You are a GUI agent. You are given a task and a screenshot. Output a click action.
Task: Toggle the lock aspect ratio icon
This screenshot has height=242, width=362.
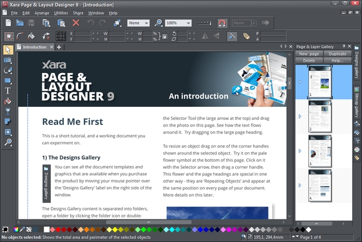coord(164,36)
